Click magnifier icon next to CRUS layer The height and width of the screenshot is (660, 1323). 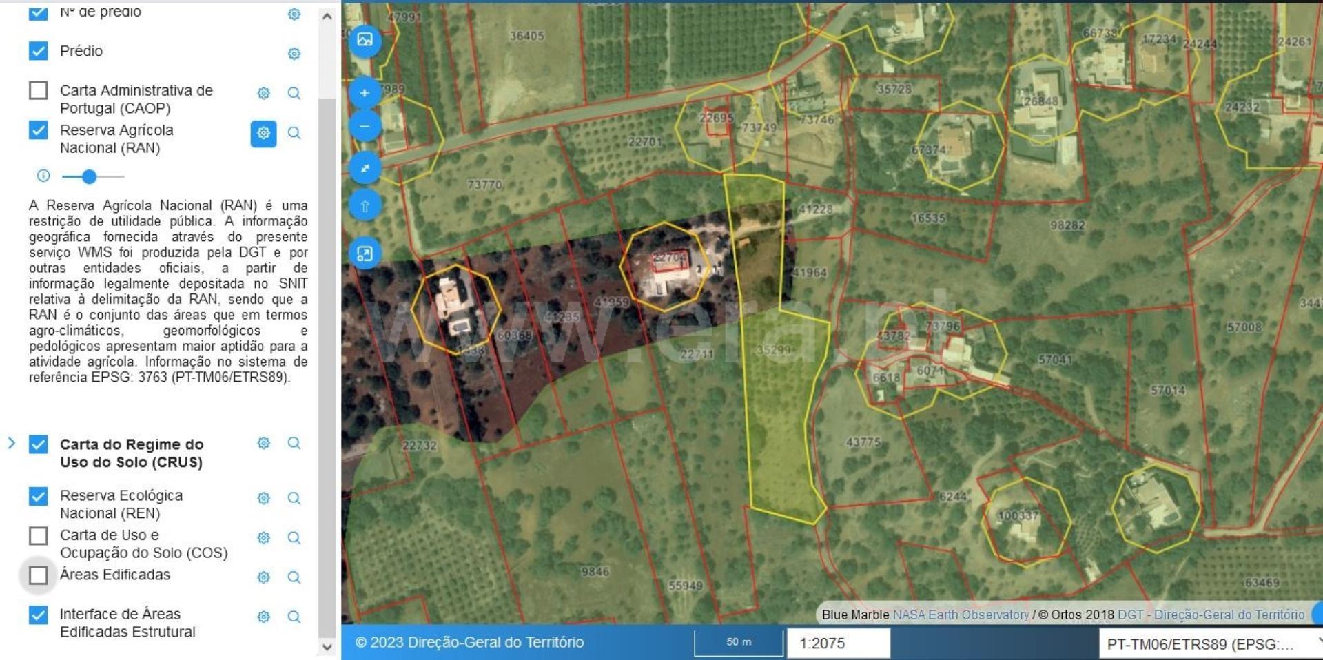(x=294, y=443)
